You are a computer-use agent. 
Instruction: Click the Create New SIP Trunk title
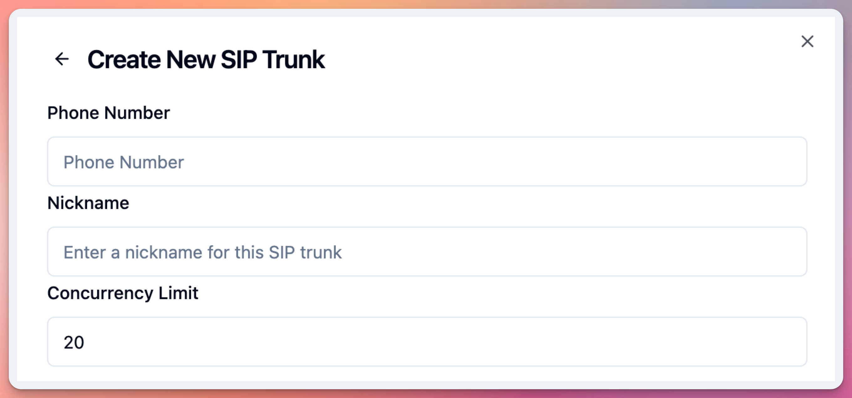click(206, 59)
